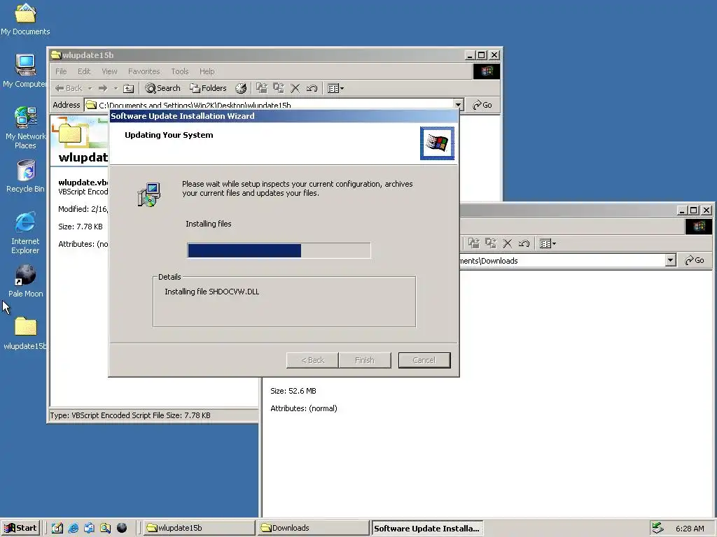Click Show Desktop quick launch icon

57,528
